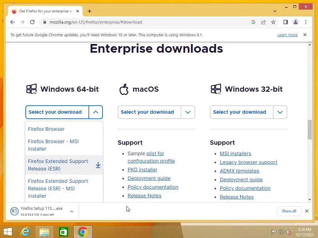The width and height of the screenshot is (318, 238).
Task: Open the ADMX templates link
Action: click(x=239, y=171)
